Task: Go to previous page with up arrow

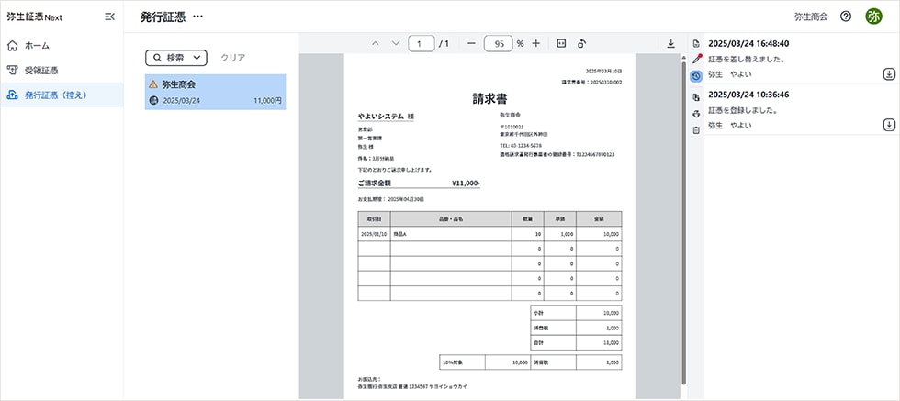Action: (x=375, y=43)
